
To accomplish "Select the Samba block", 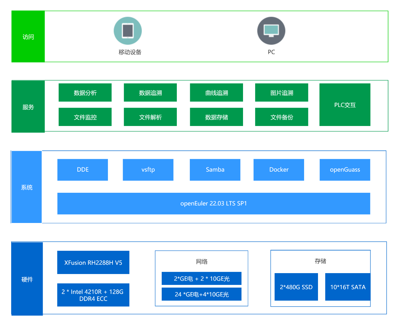I will click(x=215, y=169).
